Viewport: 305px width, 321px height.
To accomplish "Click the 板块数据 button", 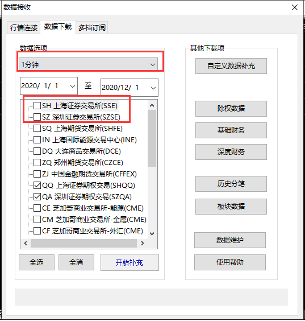I will pos(231,207).
